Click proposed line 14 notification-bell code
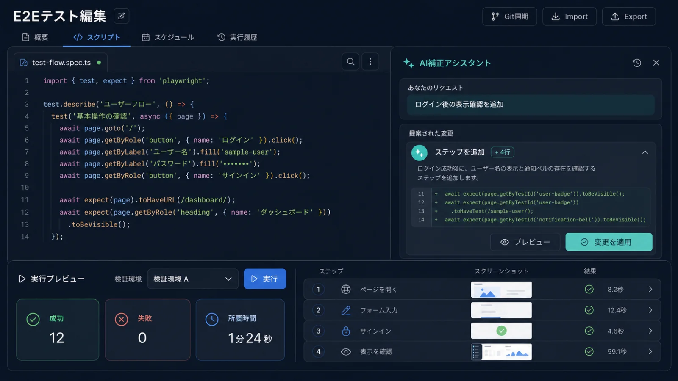 (545, 220)
